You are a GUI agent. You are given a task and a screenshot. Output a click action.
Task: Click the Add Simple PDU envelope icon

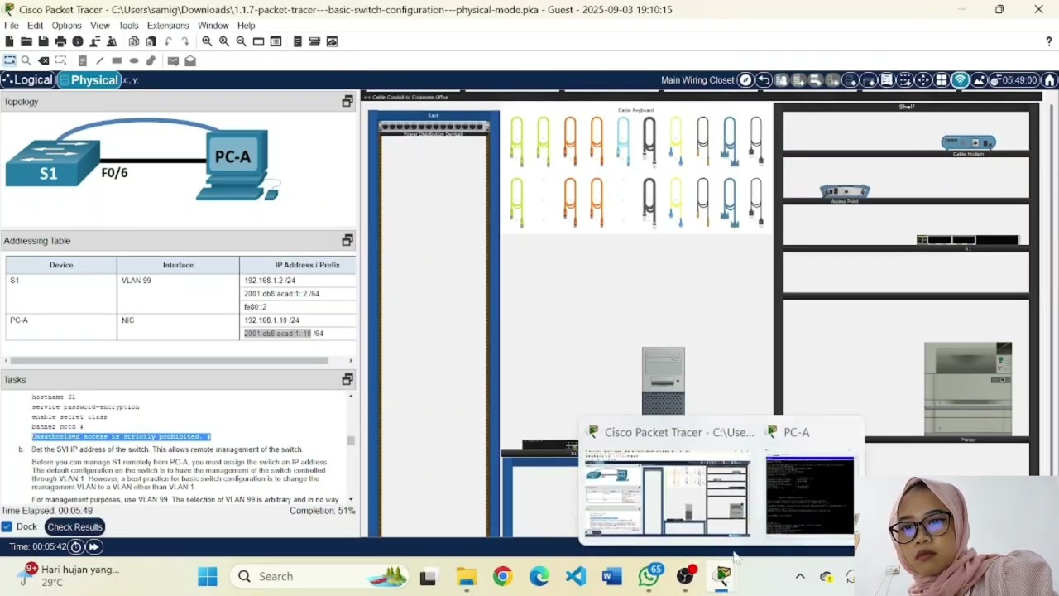tap(173, 60)
